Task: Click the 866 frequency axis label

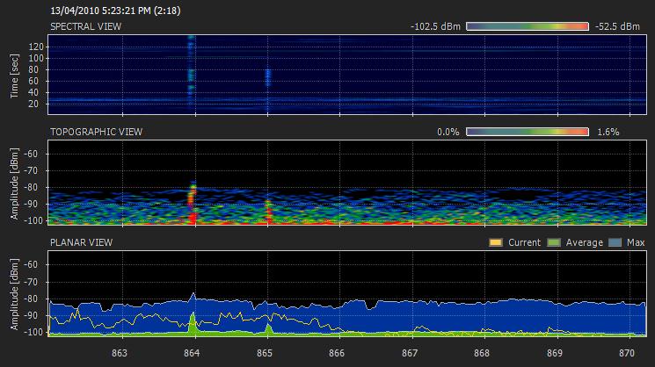Action: click(337, 353)
